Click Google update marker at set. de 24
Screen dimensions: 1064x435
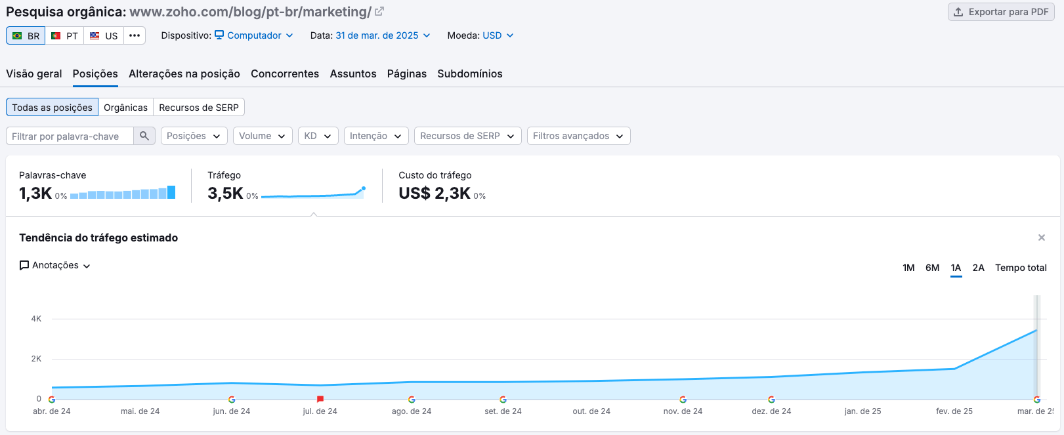pos(503,400)
